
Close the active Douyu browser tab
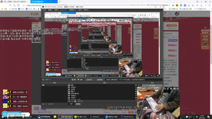(x=56, y=2)
